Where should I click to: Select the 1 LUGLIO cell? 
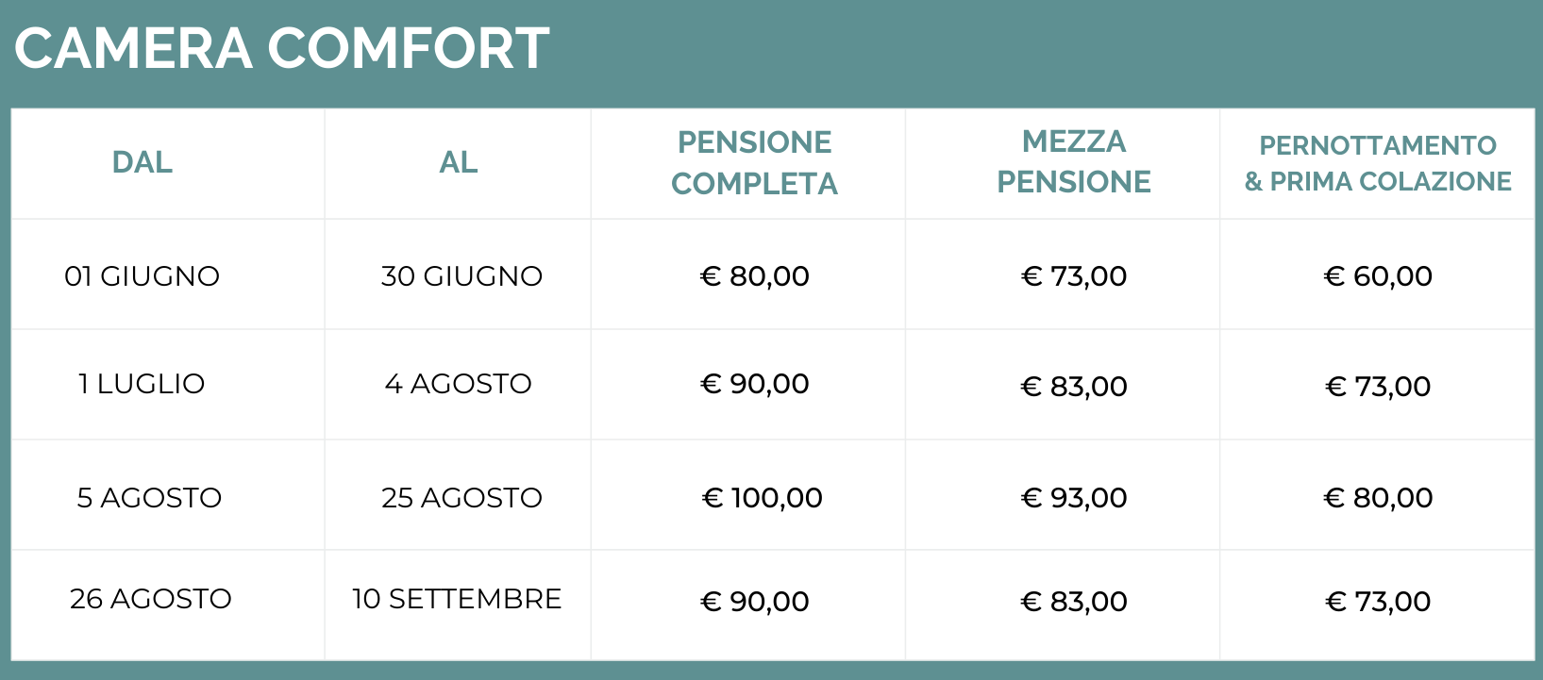(142, 384)
